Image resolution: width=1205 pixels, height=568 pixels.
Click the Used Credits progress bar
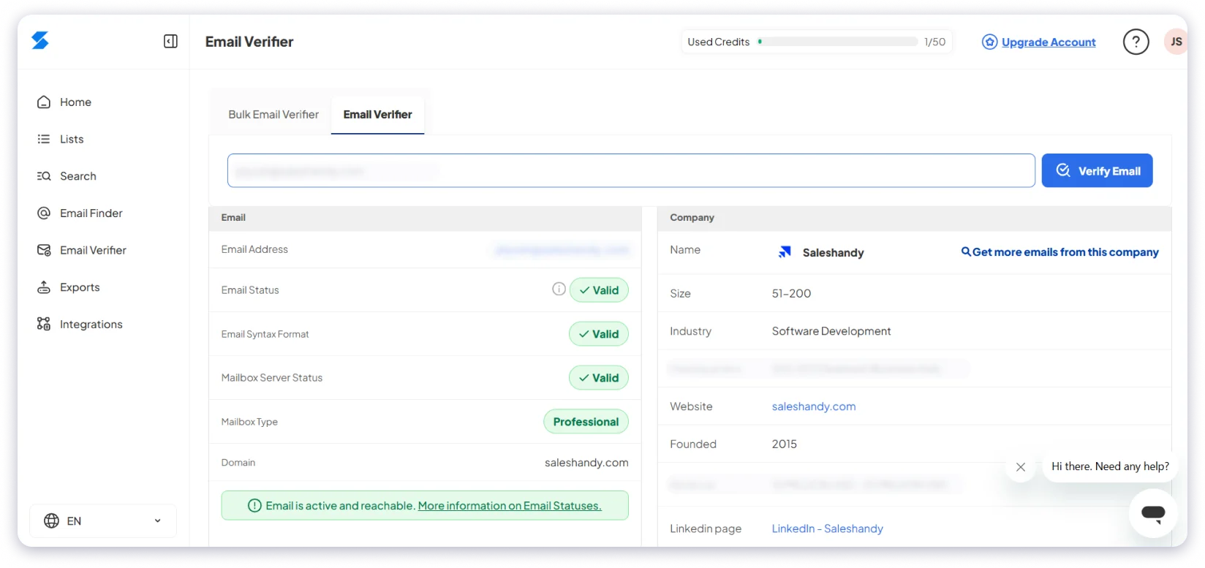coord(837,42)
